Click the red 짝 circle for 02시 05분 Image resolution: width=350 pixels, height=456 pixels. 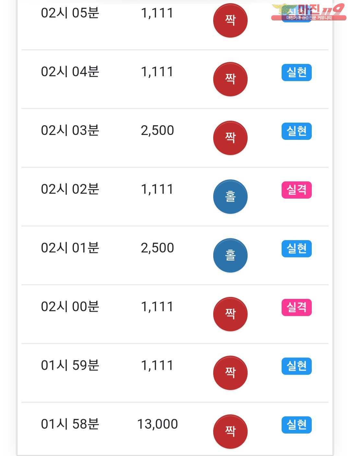click(x=230, y=20)
